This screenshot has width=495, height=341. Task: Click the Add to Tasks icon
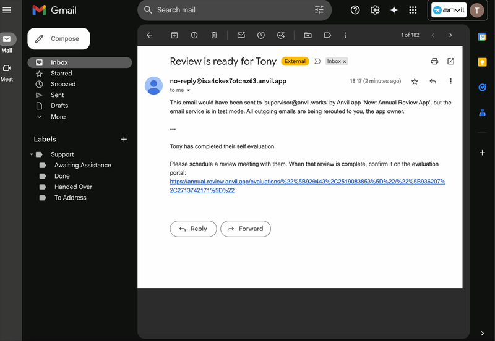click(x=281, y=35)
